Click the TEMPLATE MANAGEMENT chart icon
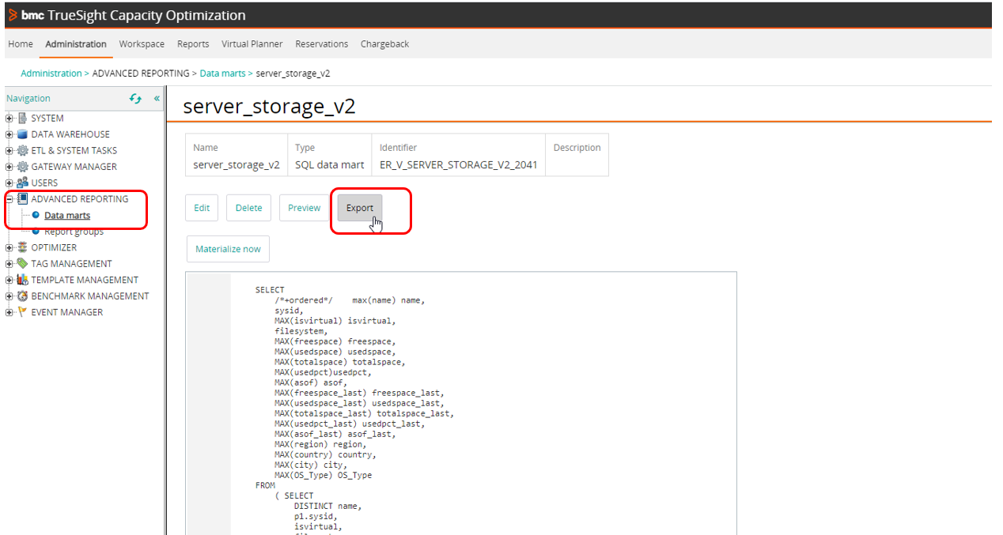The width and height of the screenshot is (1003, 535). [x=23, y=280]
